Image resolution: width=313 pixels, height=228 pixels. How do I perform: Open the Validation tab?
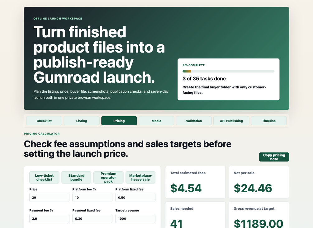click(x=194, y=121)
